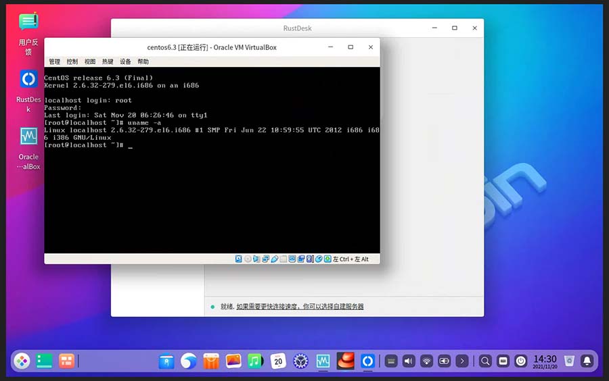
Task: Open the image album app in dock
Action: point(233,361)
